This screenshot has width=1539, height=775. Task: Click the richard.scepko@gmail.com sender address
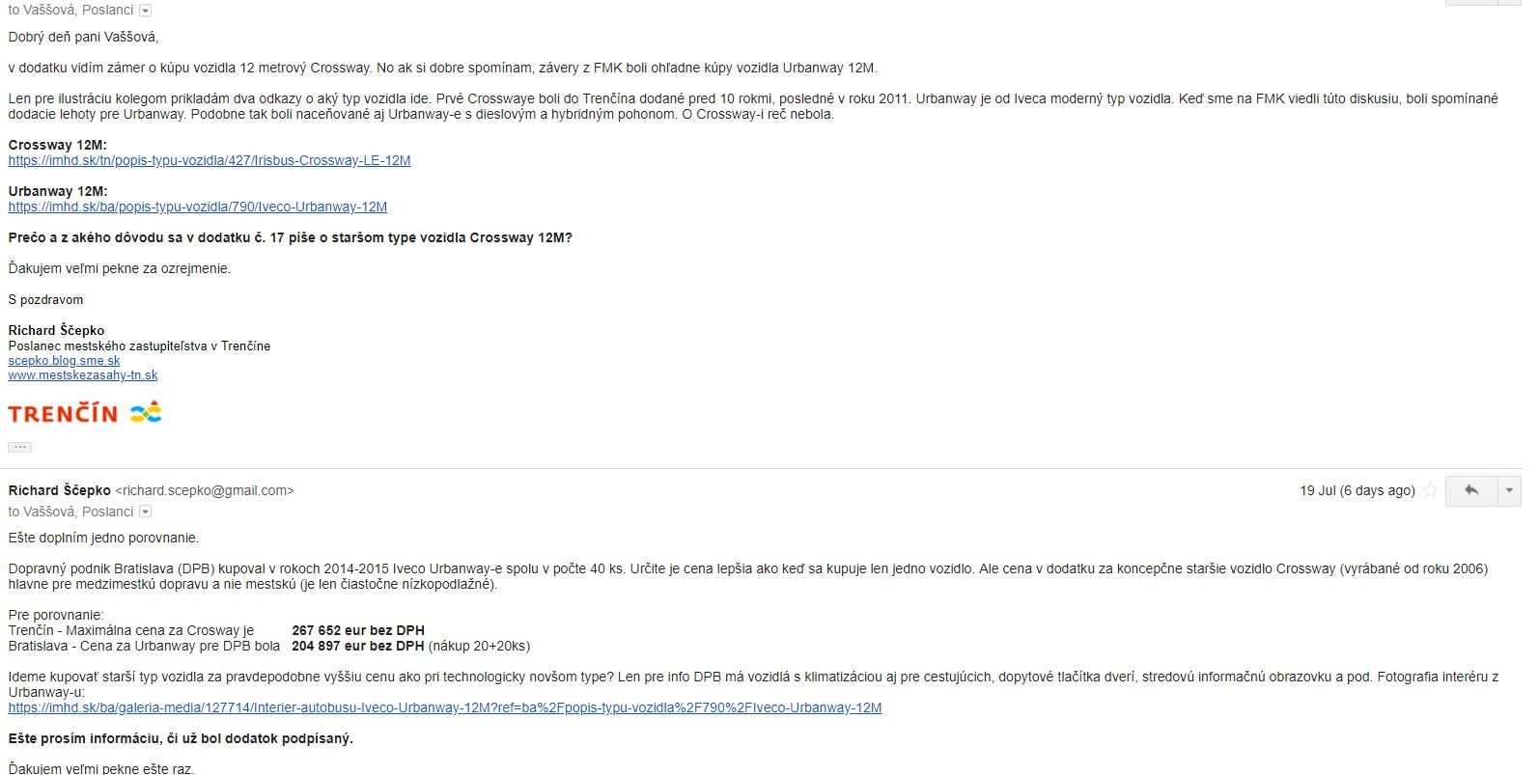[x=205, y=490]
